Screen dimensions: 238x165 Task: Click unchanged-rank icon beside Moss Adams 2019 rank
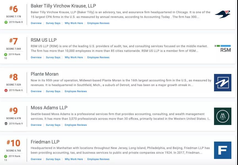pyautogui.click(x=6, y=124)
